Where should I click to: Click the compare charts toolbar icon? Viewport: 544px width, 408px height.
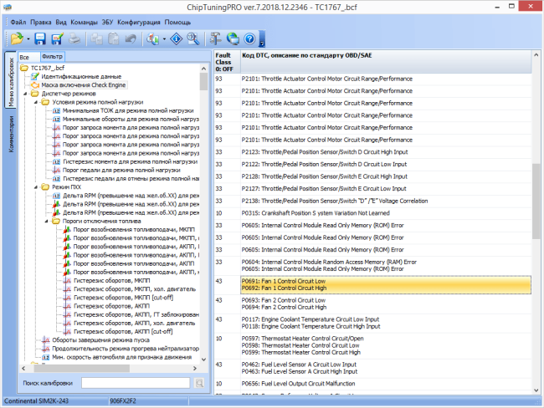(x=153, y=38)
